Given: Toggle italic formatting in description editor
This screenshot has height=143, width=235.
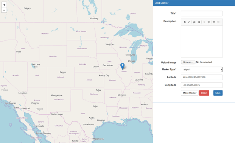Looking at the screenshot, I should (x=189, y=22).
